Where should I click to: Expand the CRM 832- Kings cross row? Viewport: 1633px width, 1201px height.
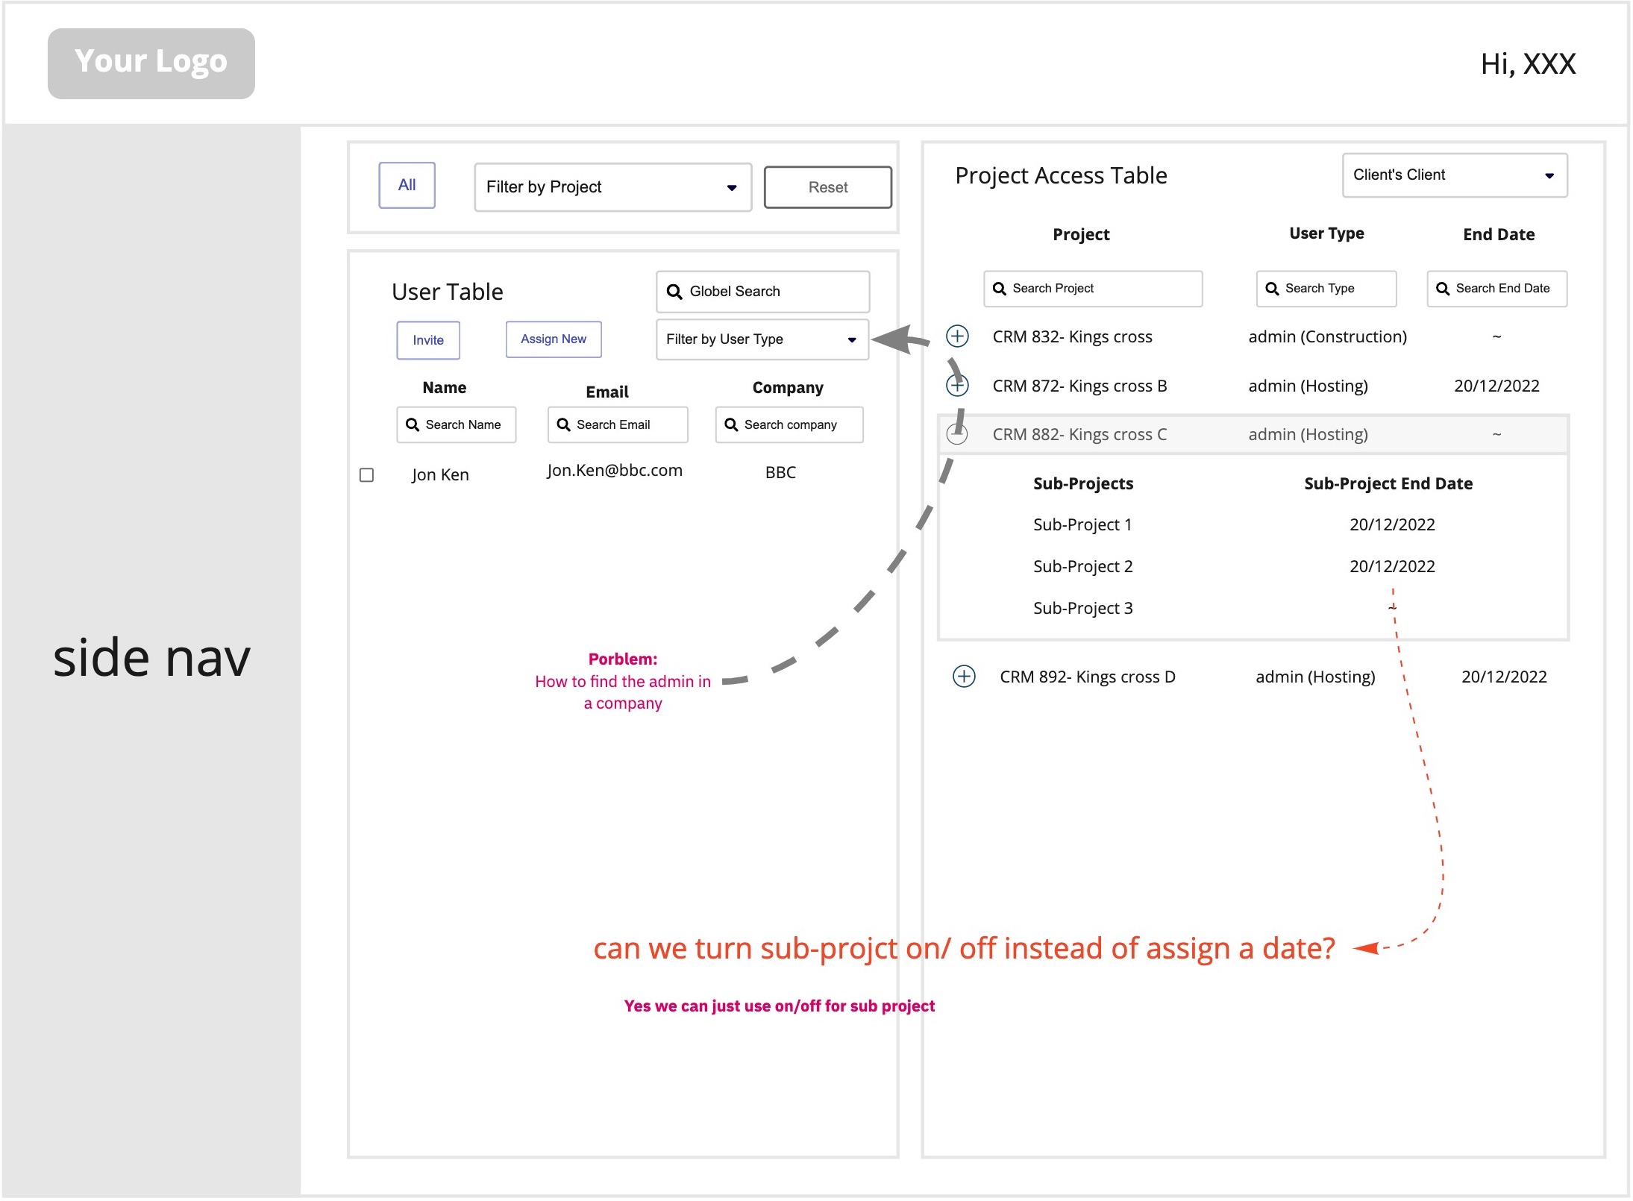pos(957,336)
